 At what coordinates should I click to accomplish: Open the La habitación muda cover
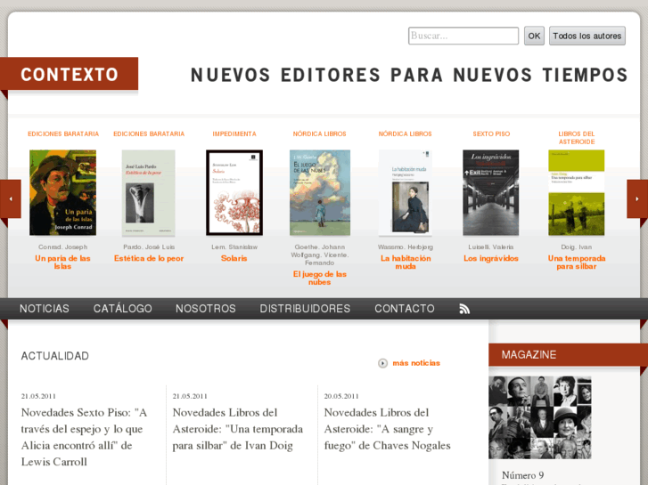[406, 192]
